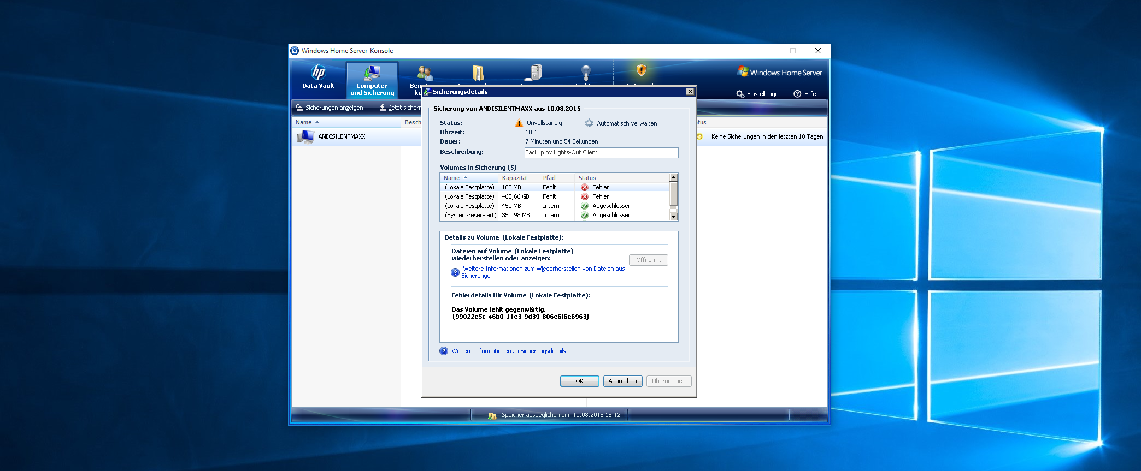Select the 465,66 GB volume row
This screenshot has width=1141, height=471.
555,196
